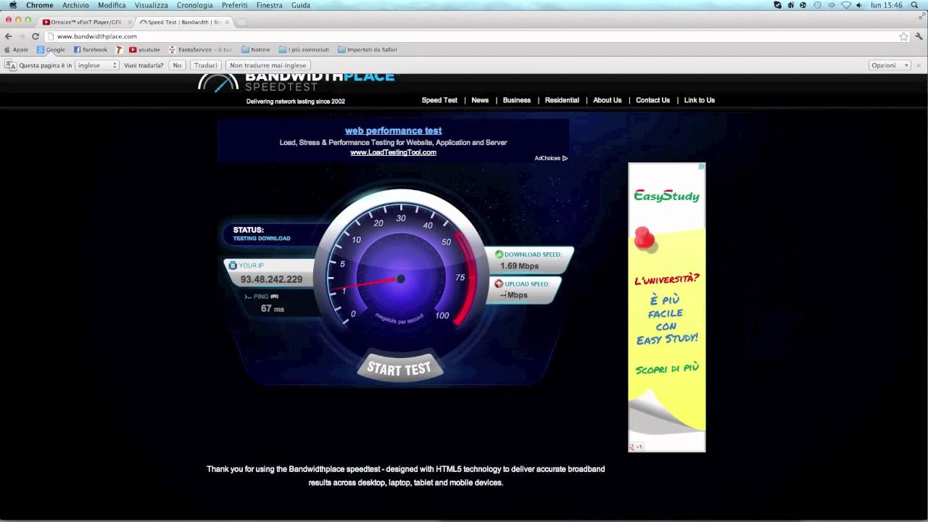Open the Link to Us navigation link
Screen dimensions: 928x522
pos(700,100)
